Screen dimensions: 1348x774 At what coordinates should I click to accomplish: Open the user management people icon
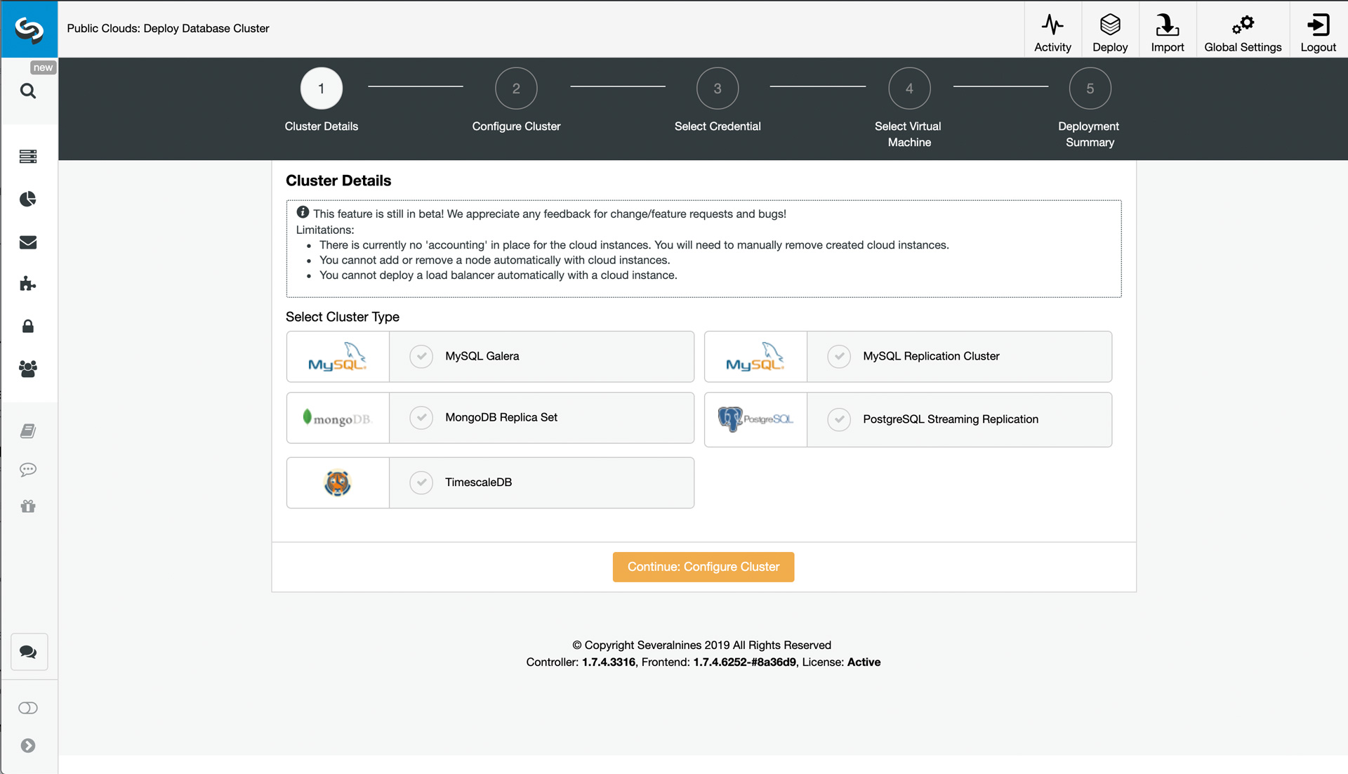28,369
